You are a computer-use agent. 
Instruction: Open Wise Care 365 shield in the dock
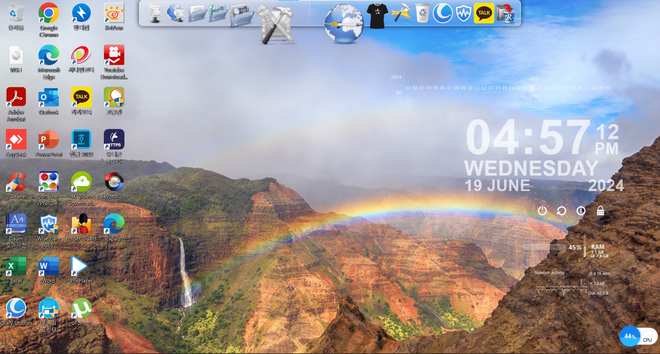point(463,13)
